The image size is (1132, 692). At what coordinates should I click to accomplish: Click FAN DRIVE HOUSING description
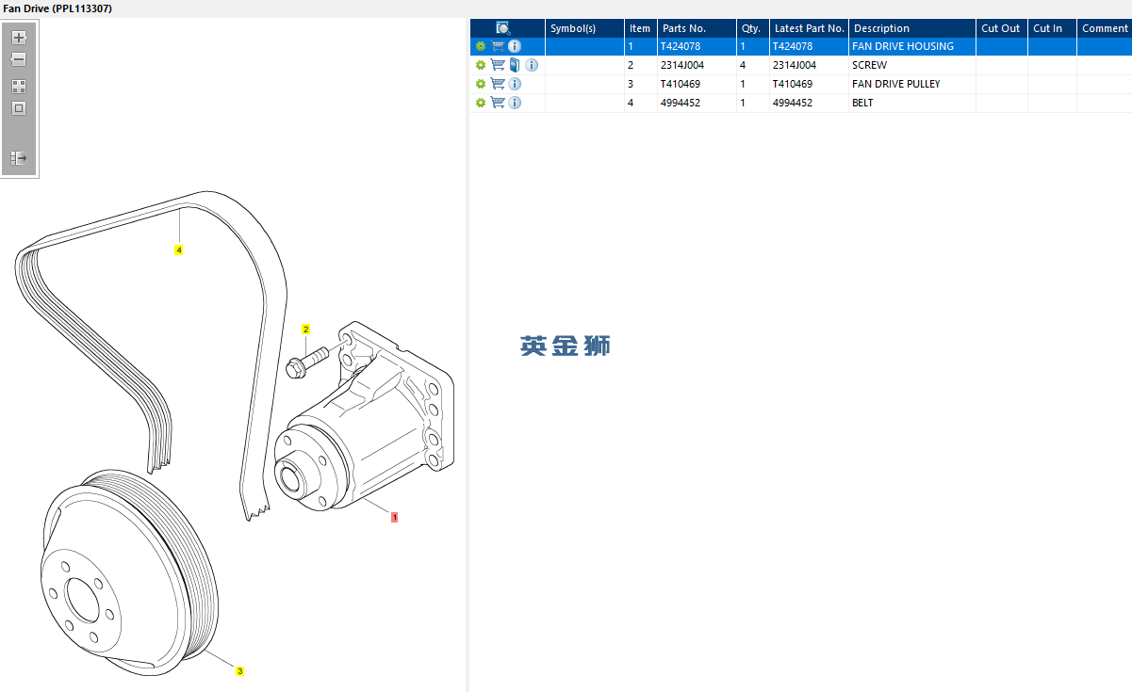(x=912, y=46)
